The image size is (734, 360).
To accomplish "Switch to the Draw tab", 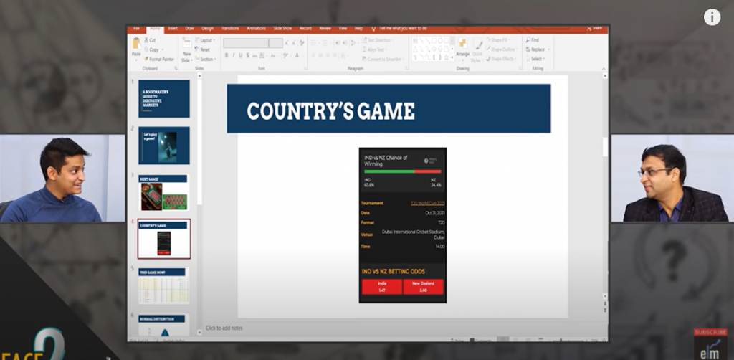I will pyautogui.click(x=189, y=29).
